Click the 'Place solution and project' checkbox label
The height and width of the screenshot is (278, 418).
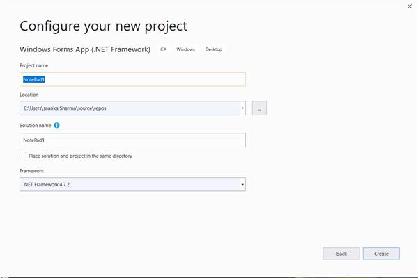80,156
